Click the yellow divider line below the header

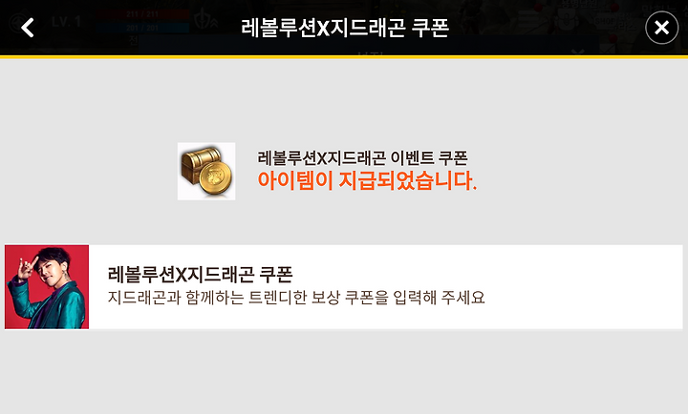(344, 56)
